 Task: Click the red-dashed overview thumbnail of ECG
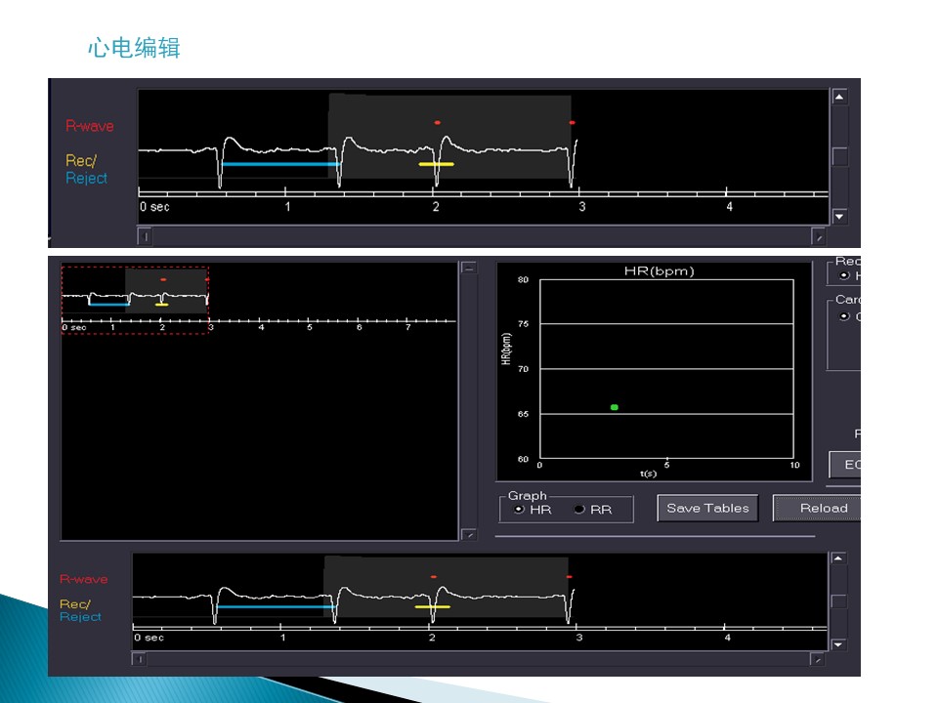[x=135, y=300]
